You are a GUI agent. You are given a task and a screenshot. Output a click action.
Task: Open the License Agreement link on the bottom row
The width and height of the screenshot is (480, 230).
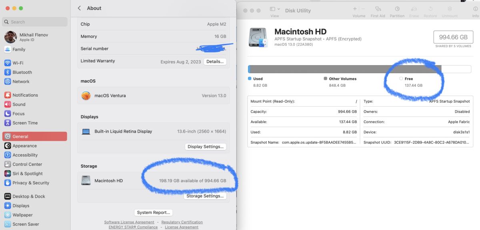[x=182, y=227]
